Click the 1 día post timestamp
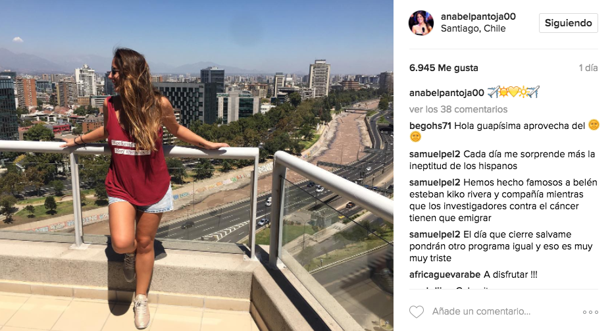 (588, 68)
